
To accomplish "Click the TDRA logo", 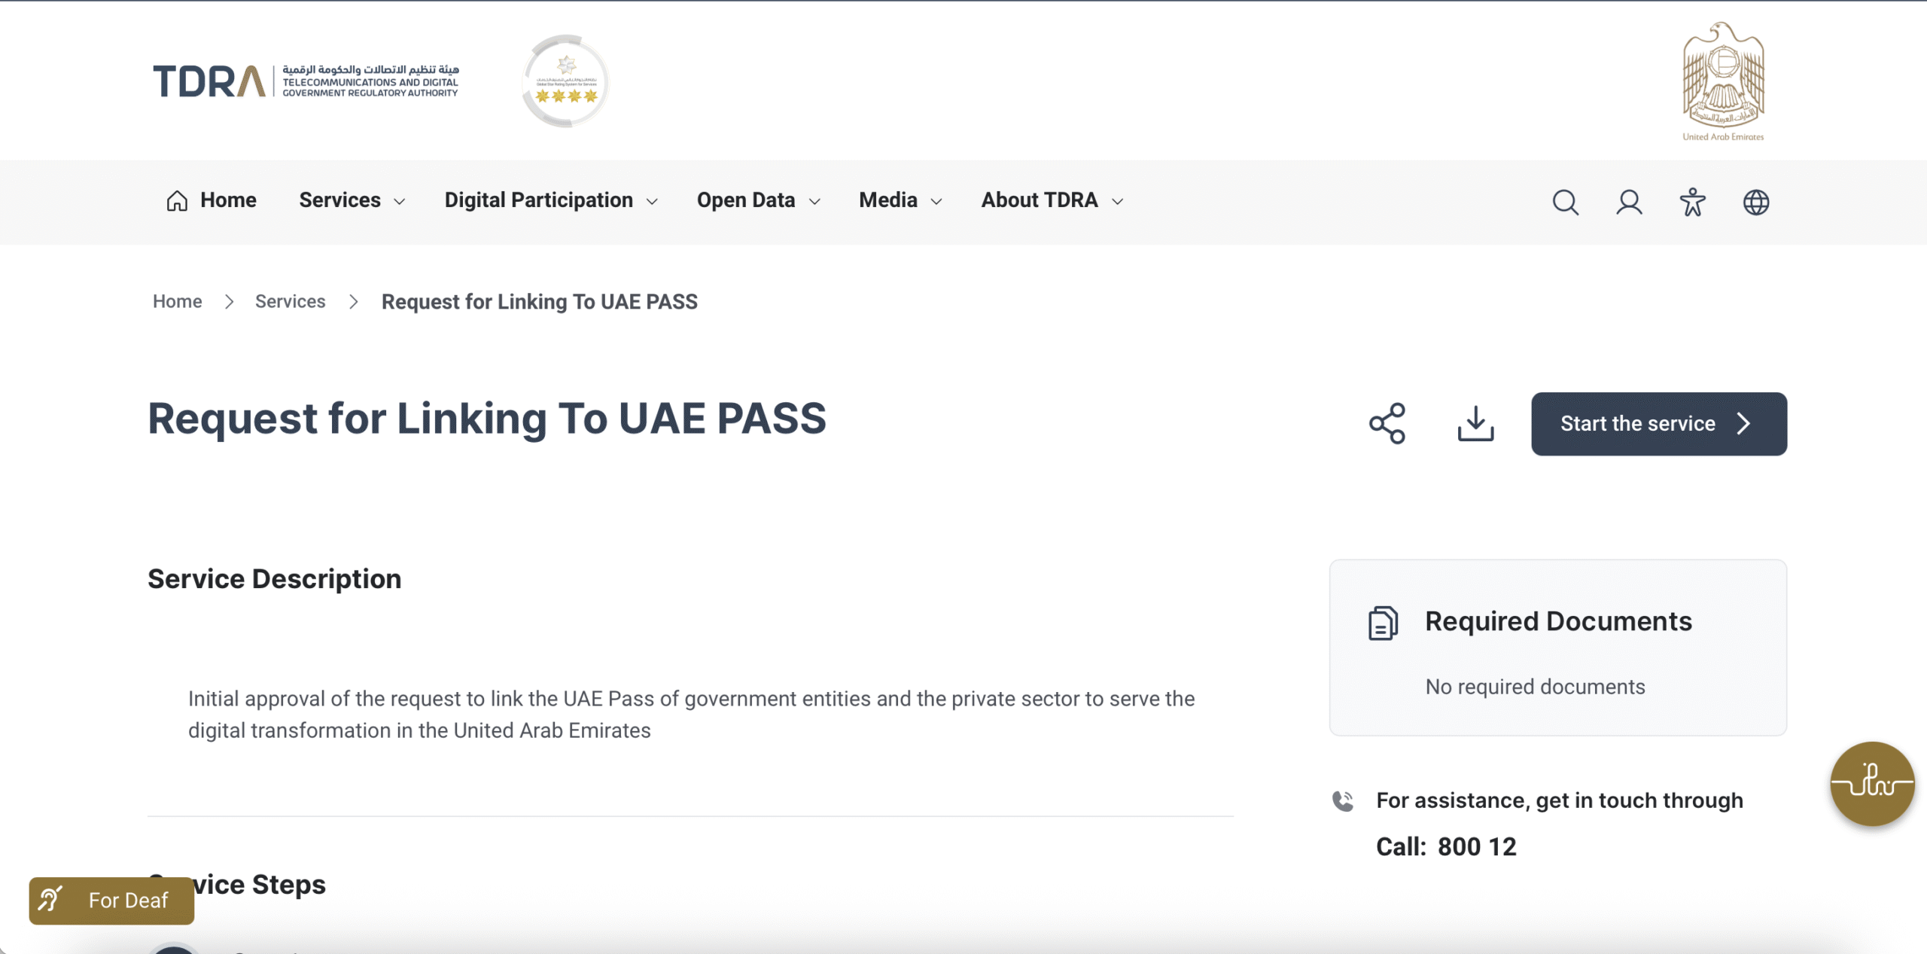I will tap(306, 81).
